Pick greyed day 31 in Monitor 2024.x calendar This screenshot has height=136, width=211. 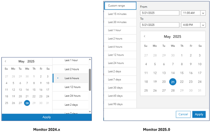pos(47,103)
